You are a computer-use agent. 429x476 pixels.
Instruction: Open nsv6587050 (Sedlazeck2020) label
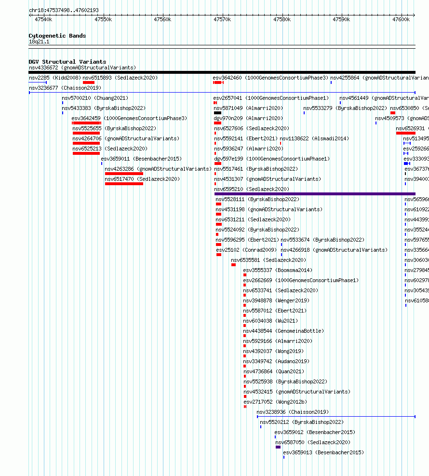pos(313,442)
